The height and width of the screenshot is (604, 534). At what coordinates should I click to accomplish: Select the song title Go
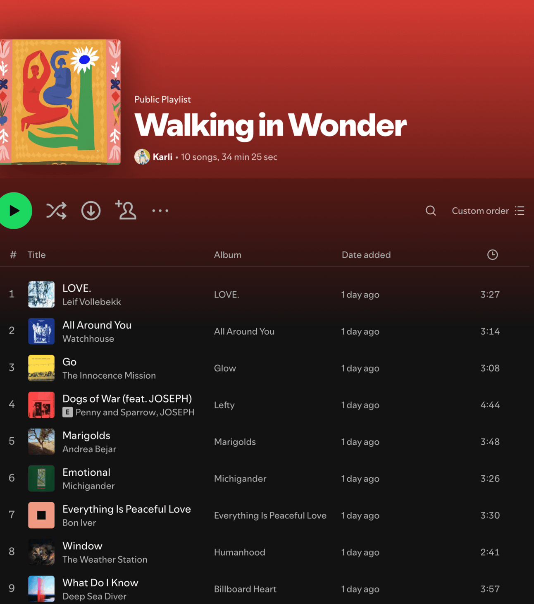69,362
